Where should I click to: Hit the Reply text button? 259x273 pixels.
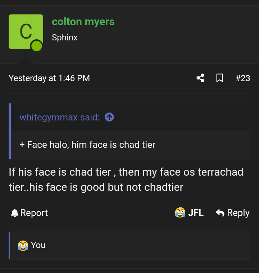pos(238,213)
